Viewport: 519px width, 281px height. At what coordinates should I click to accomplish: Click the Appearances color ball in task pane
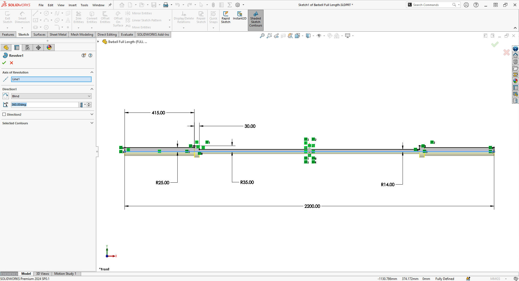515,81
